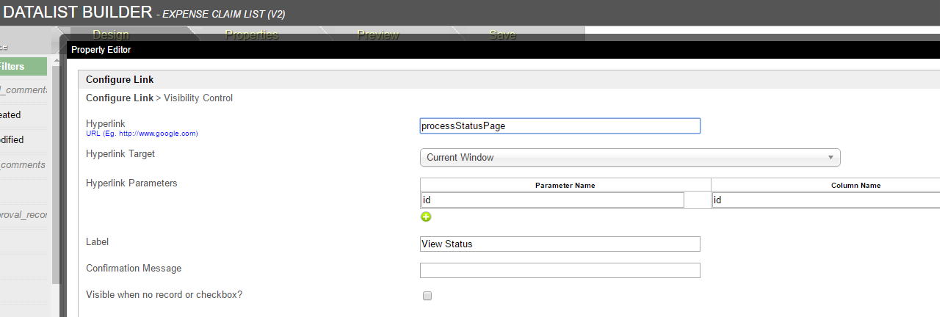Screen dimensions: 945x317
Task: Click the Property Editor title bar
Action: (x=505, y=50)
